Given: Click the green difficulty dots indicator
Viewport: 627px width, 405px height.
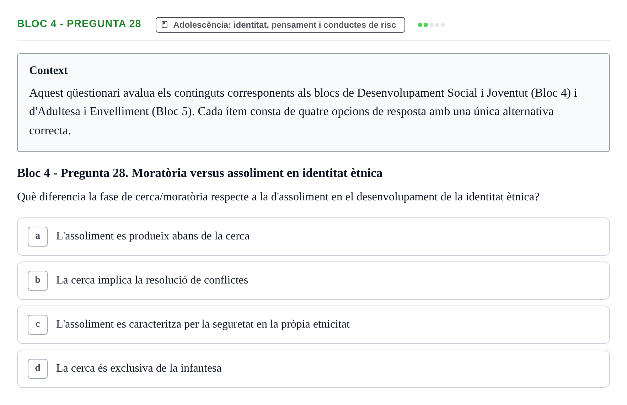Looking at the screenshot, I should (x=432, y=25).
